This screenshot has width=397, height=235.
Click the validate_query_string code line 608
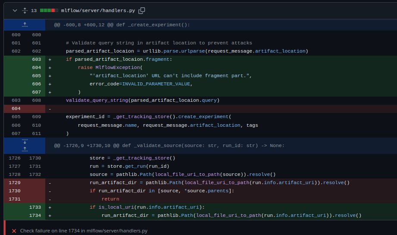click(142, 100)
